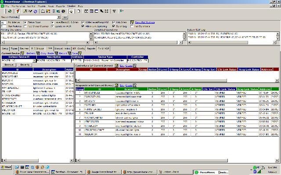Toggle the Update on ACK checkbox
281x175 pixels.
click(x=52, y=26)
